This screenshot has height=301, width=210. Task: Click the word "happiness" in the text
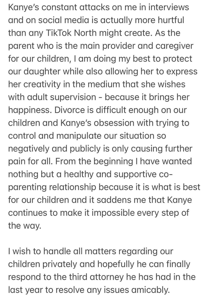pos(30,110)
